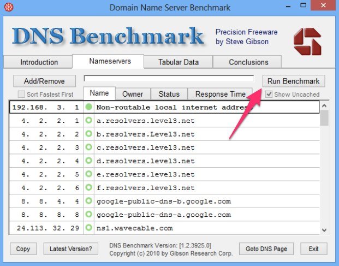Click the scrollbar down arrow
The width and height of the screenshot is (339, 266).
click(x=324, y=230)
